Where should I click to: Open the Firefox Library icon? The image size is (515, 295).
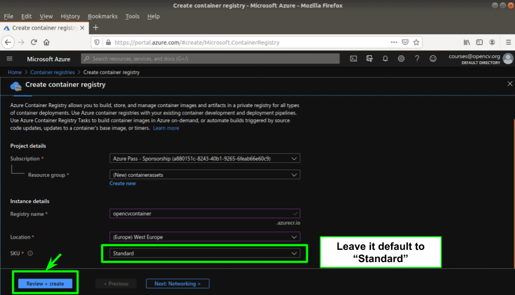pyautogui.click(x=467, y=42)
